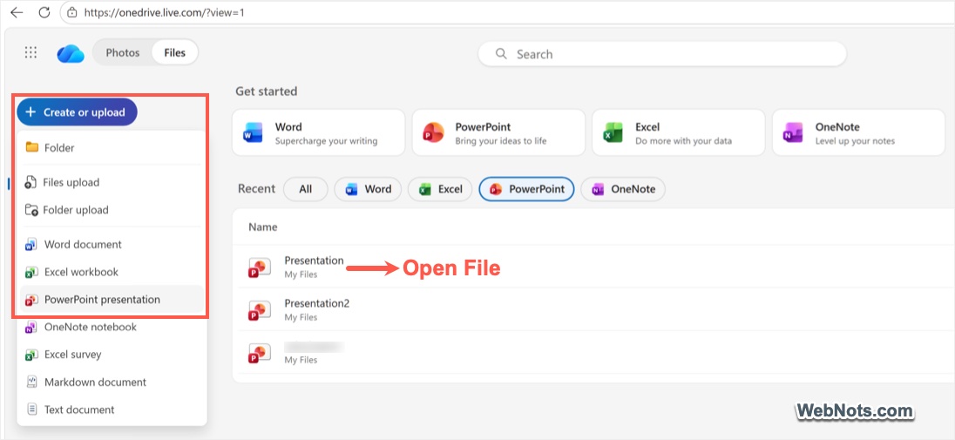Screen dimensions: 955x440
Task: Click the Folder icon in the create menu
Action: [x=31, y=147]
